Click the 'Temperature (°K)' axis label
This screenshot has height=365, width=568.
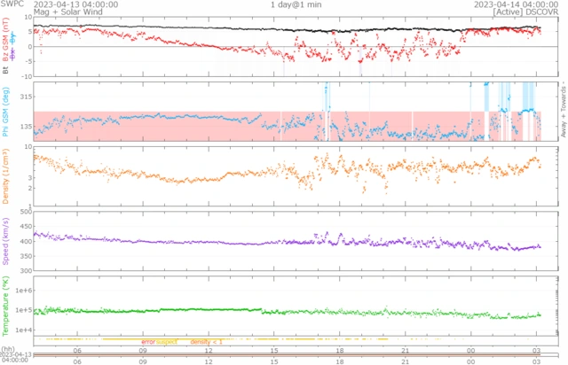pos(5,306)
